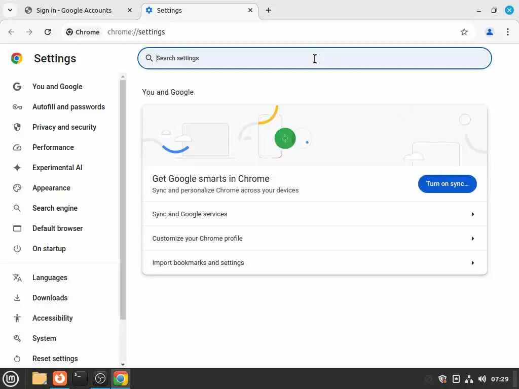Click the Google G icon in sidebar

point(17,87)
